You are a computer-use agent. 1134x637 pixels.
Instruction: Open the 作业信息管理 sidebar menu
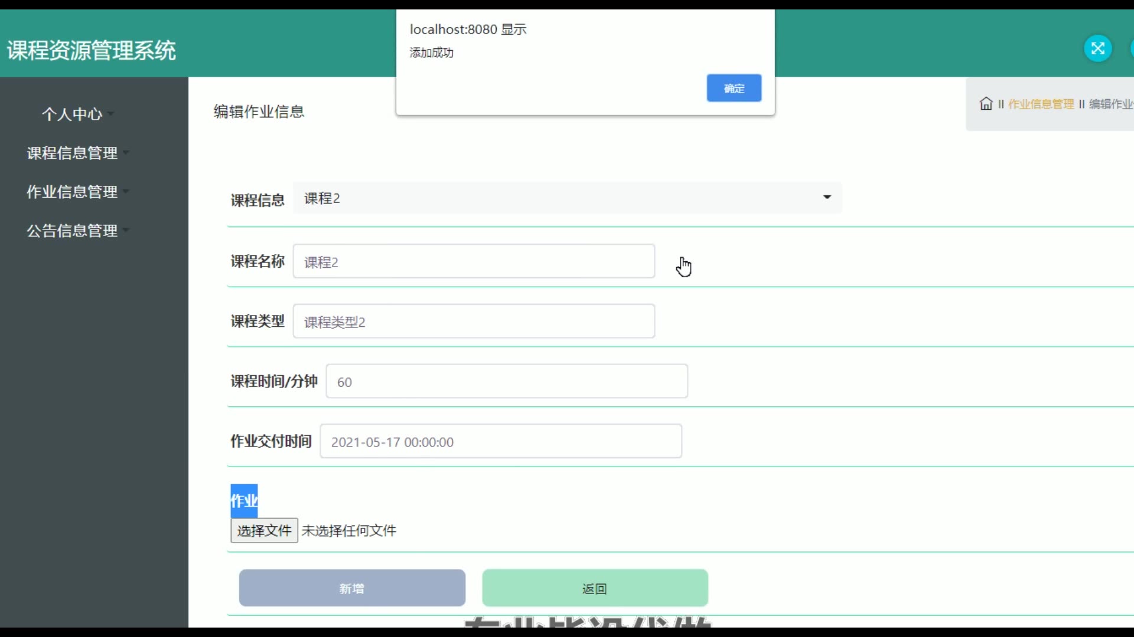point(72,192)
